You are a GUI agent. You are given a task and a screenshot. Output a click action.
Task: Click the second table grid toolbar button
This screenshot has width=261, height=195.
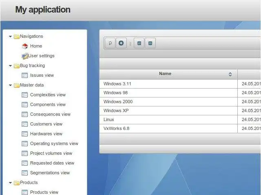150,43
